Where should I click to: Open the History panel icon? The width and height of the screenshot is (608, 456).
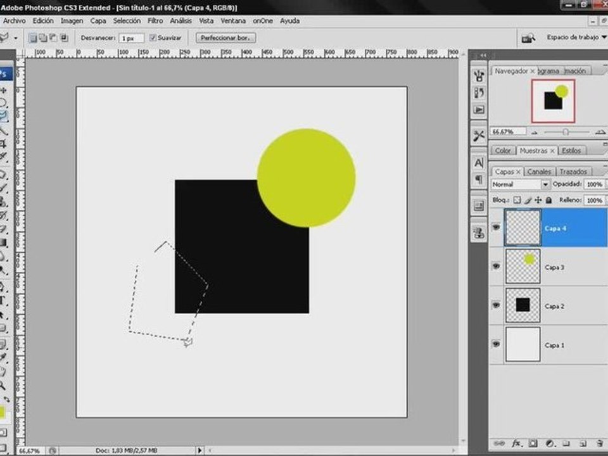click(x=479, y=92)
